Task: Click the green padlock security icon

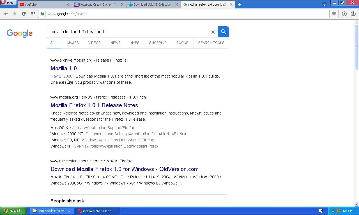Action: (x=42, y=14)
